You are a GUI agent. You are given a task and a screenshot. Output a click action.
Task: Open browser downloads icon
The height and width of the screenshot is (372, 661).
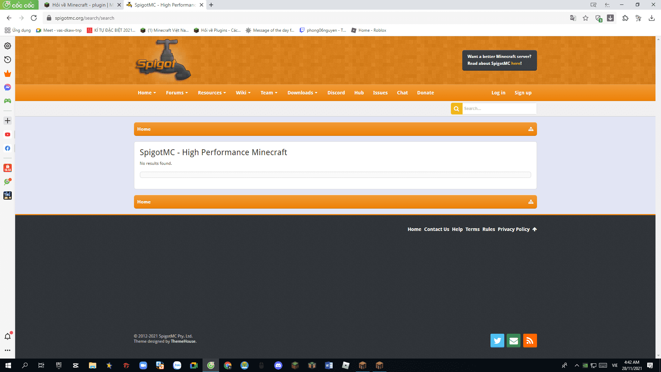tap(651, 18)
